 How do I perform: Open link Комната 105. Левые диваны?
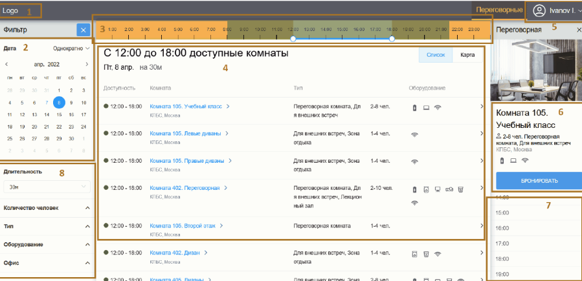click(x=185, y=133)
